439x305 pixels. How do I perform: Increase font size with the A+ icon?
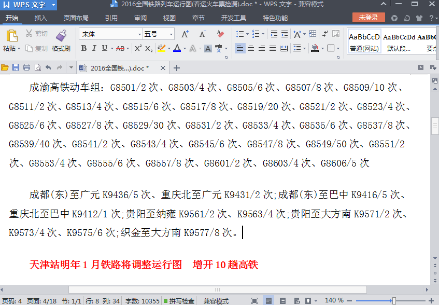[x=184, y=34]
